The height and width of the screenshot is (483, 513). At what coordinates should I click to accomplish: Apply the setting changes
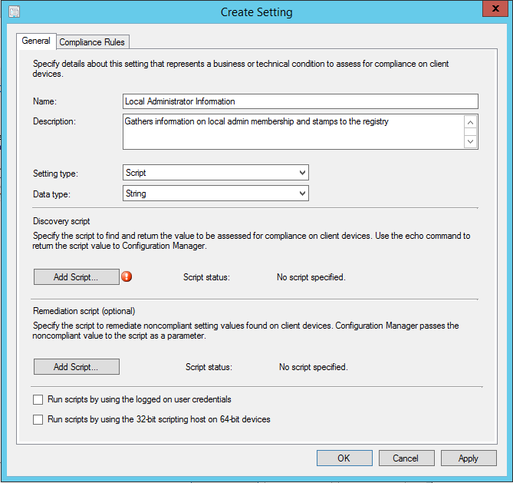coord(468,458)
